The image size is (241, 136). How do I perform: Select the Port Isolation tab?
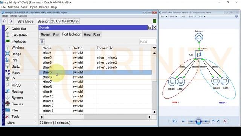click(72, 34)
